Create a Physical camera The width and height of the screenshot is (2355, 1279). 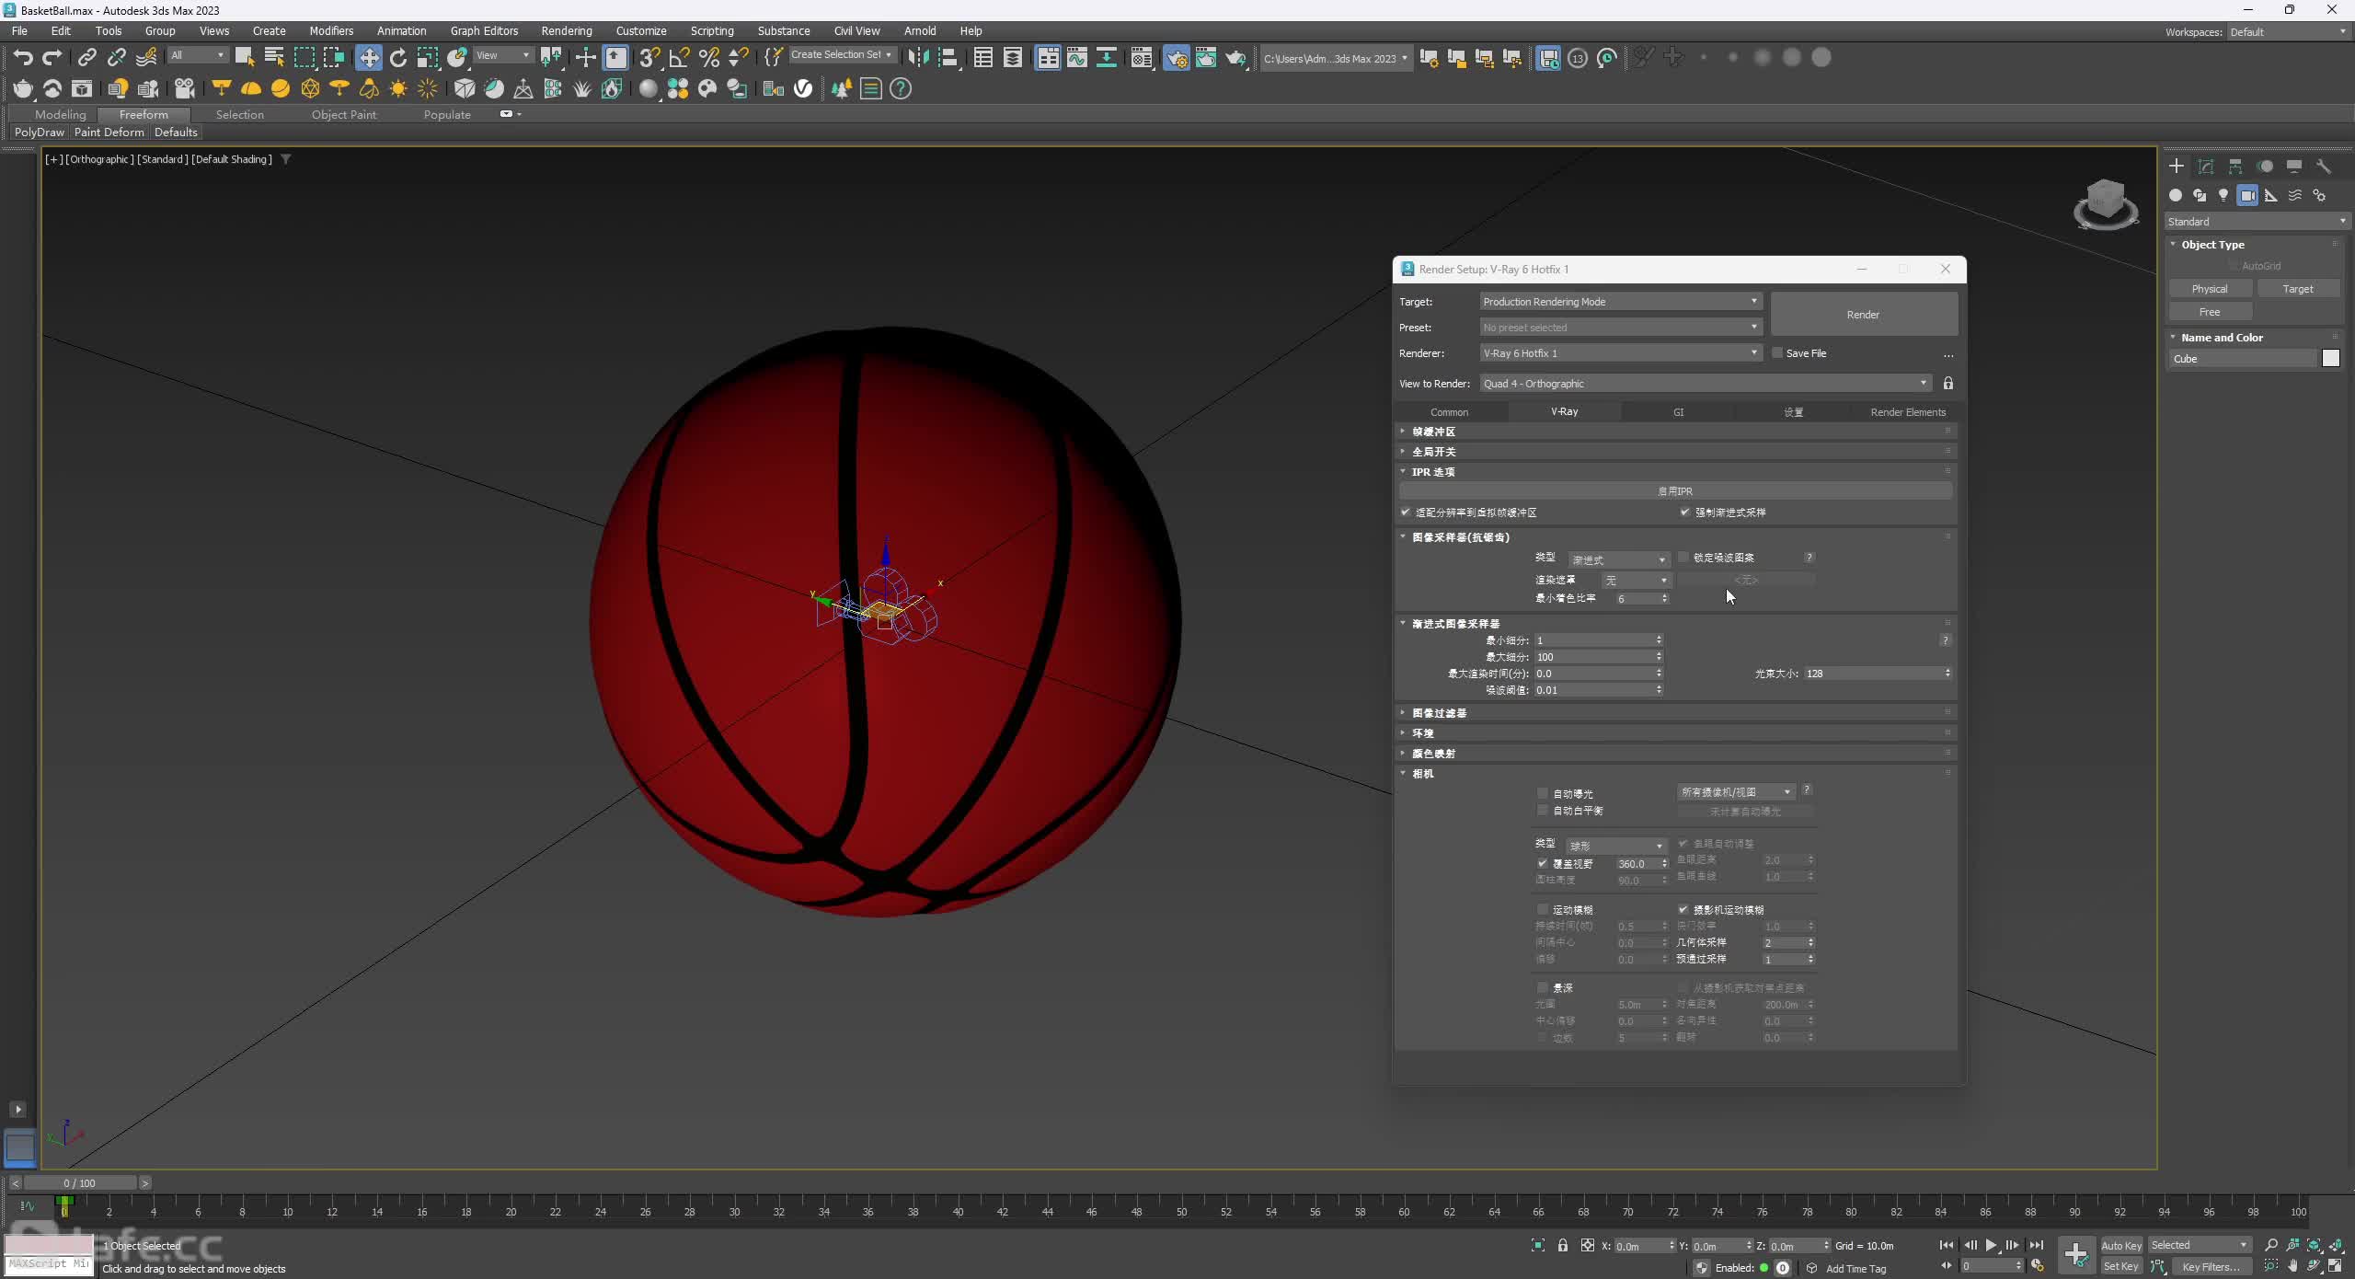pyautogui.click(x=2209, y=288)
